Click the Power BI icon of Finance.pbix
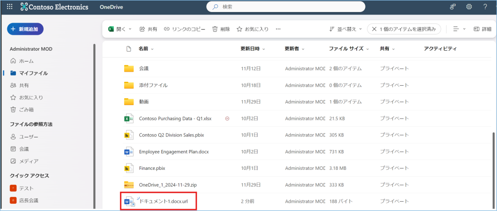 [x=129, y=168]
